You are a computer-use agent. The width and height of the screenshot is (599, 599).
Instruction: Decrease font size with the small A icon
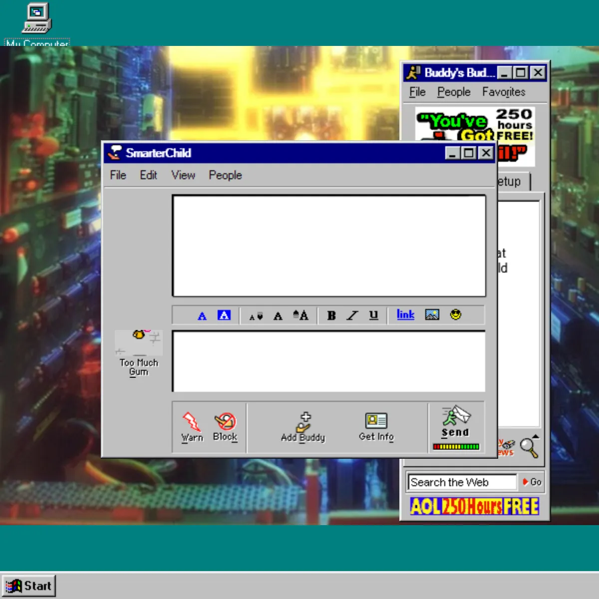[256, 316]
